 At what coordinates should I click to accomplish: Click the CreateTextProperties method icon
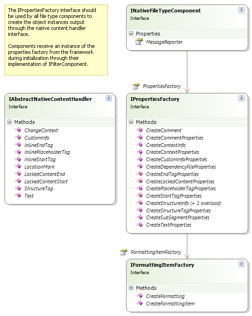140,224
